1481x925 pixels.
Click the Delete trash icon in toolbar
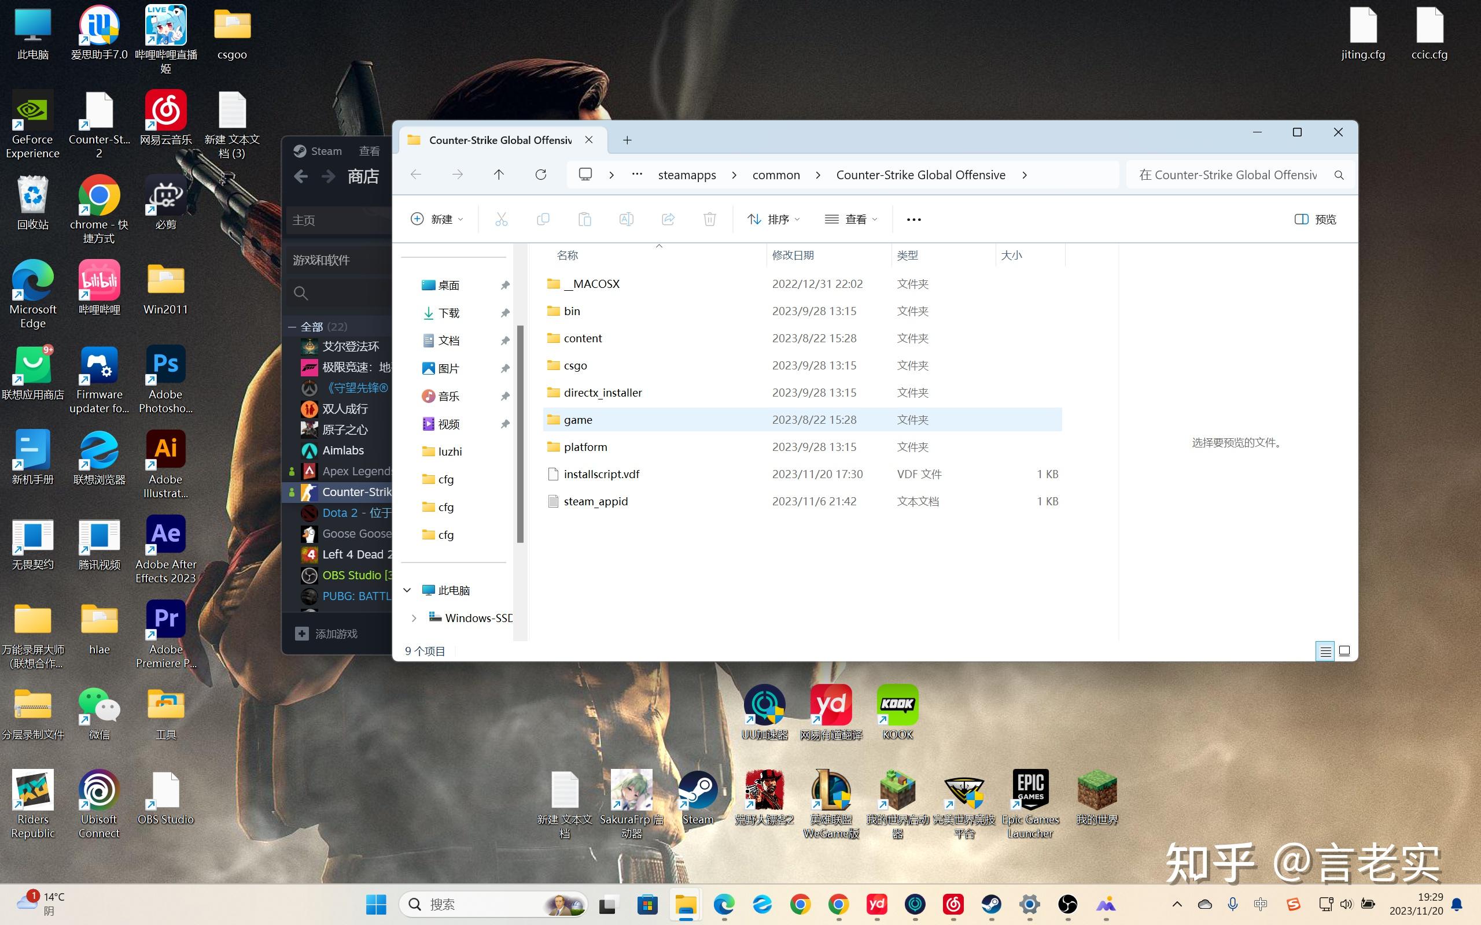[709, 219]
